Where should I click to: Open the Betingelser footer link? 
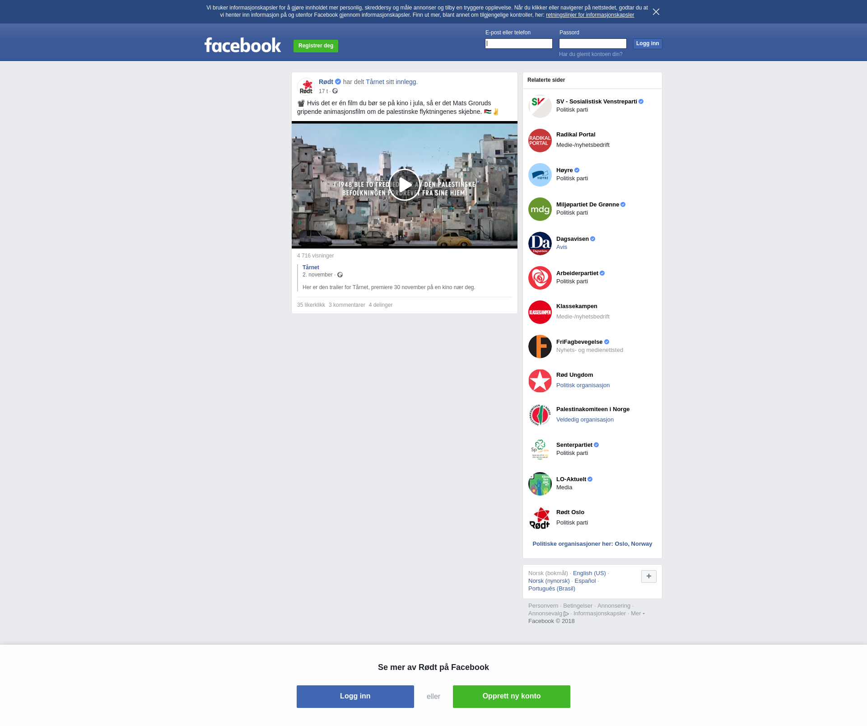578,606
